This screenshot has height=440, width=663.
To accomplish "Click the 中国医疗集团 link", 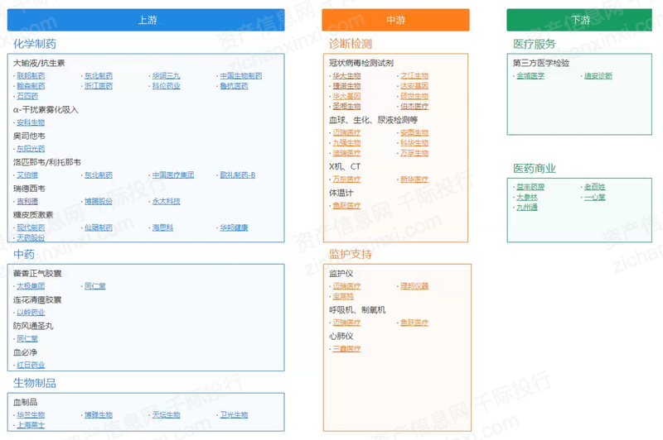I will coord(173,175).
